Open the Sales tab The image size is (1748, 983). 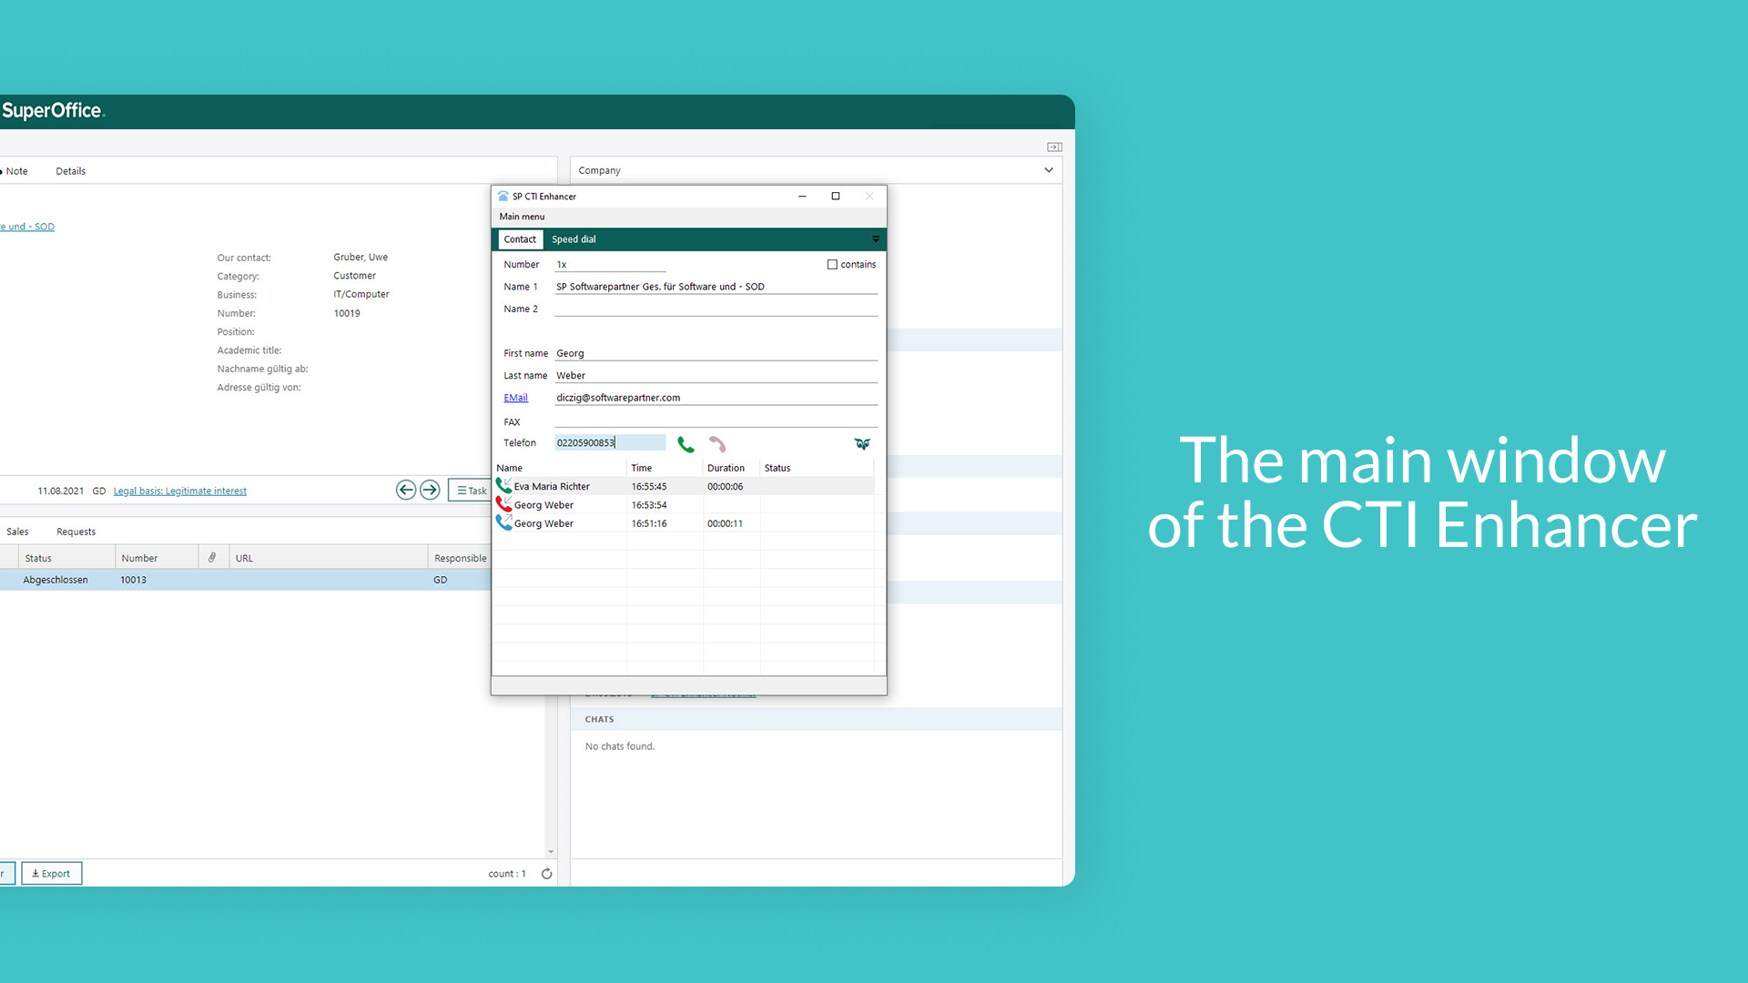tap(17, 532)
